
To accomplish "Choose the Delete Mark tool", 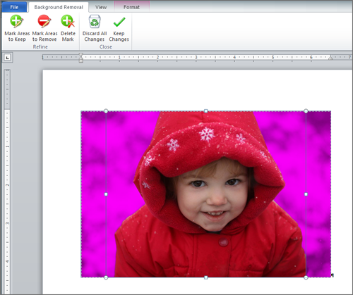I will coord(68,28).
